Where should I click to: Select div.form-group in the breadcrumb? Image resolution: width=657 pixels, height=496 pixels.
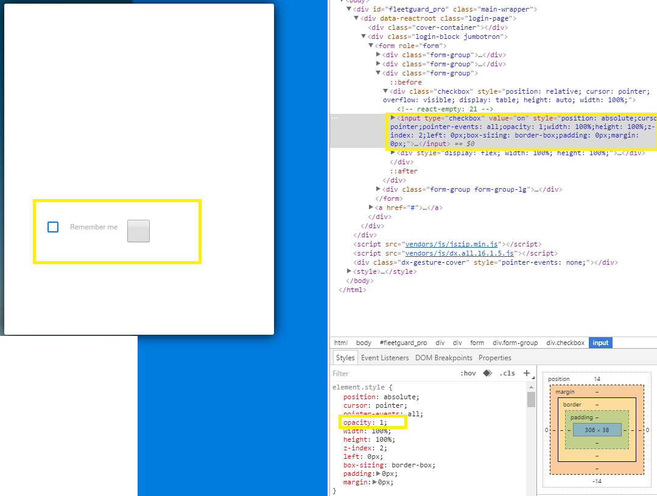coord(515,343)
